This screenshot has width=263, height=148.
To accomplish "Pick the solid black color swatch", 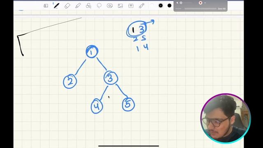I will tap(169, 6).
